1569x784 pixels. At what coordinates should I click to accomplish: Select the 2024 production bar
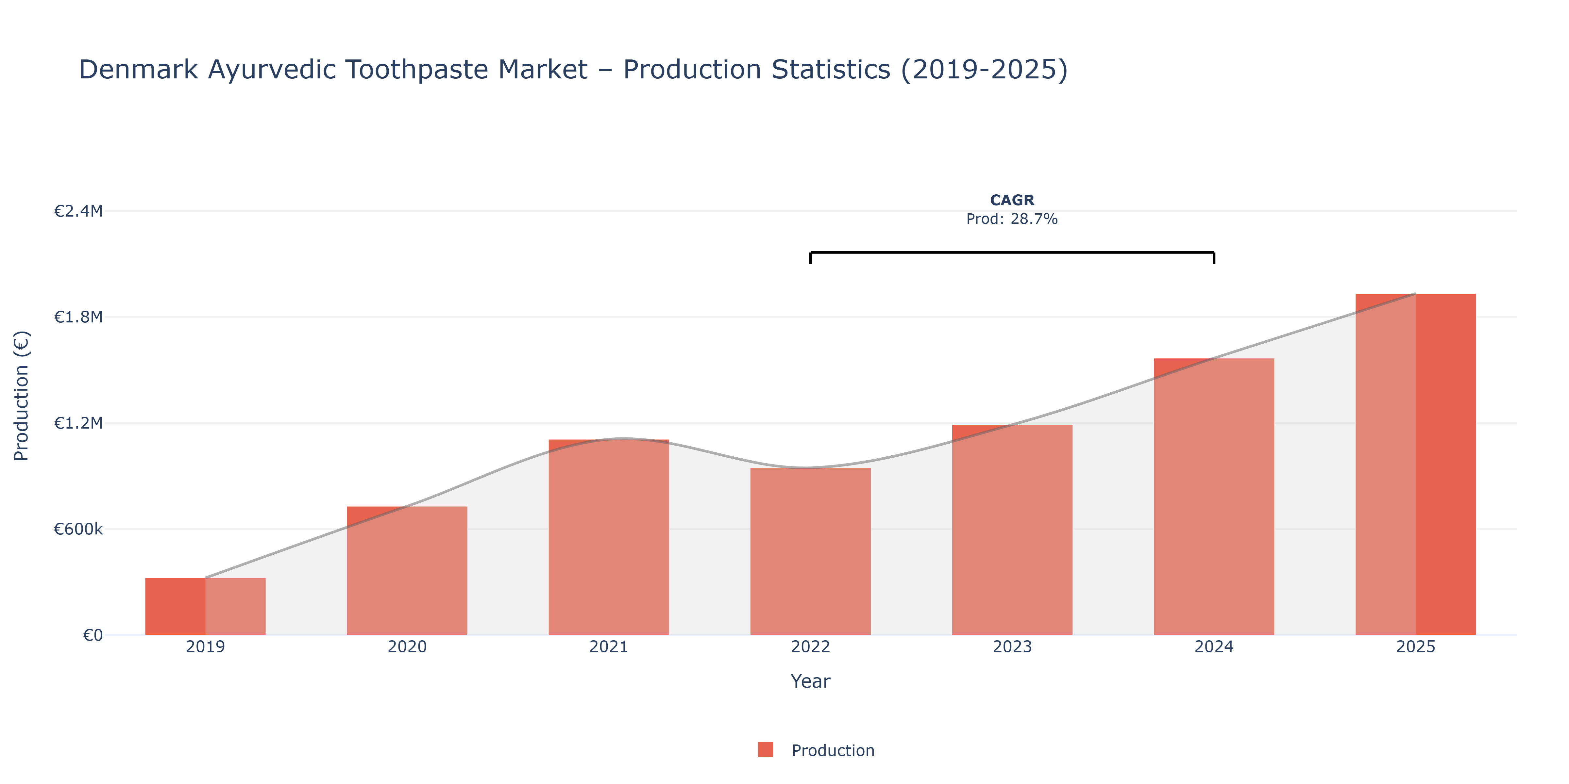(x=1214, y=497)
